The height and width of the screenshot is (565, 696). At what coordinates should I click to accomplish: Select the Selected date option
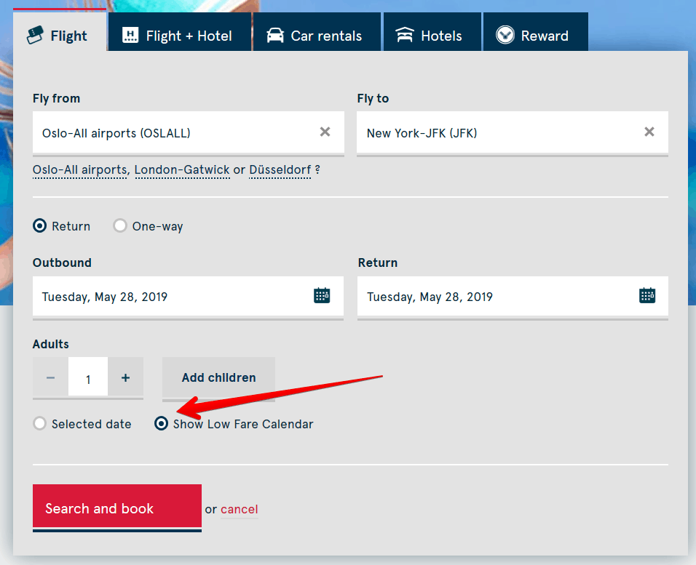point(39,423)
